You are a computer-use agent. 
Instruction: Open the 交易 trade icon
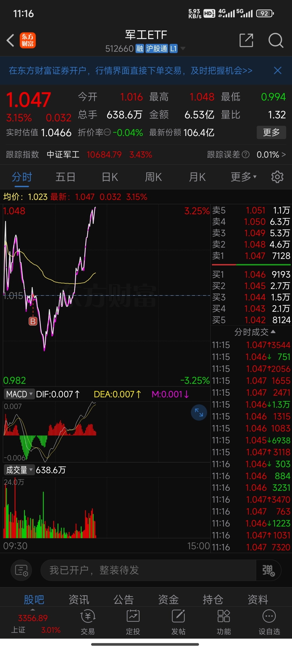(x=88, y=622)
